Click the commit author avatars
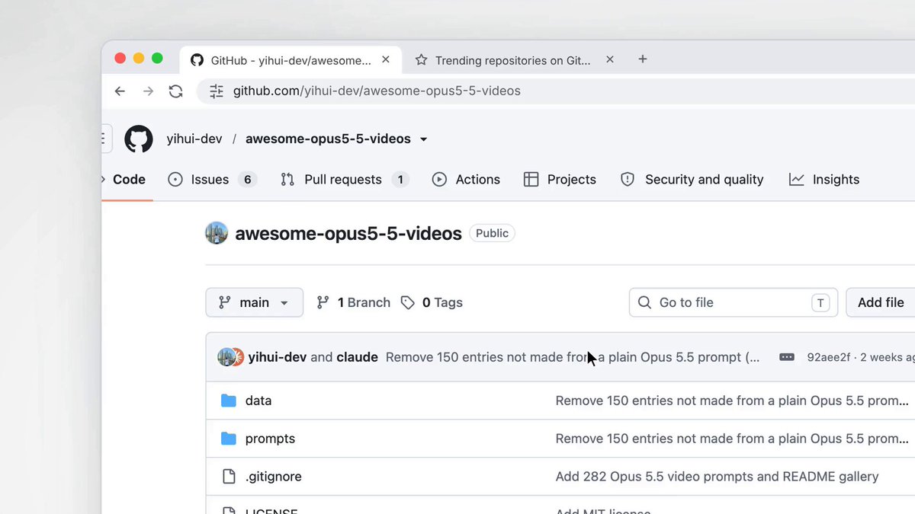Screen dimensions: 915x514 click(x=231, y=357)
